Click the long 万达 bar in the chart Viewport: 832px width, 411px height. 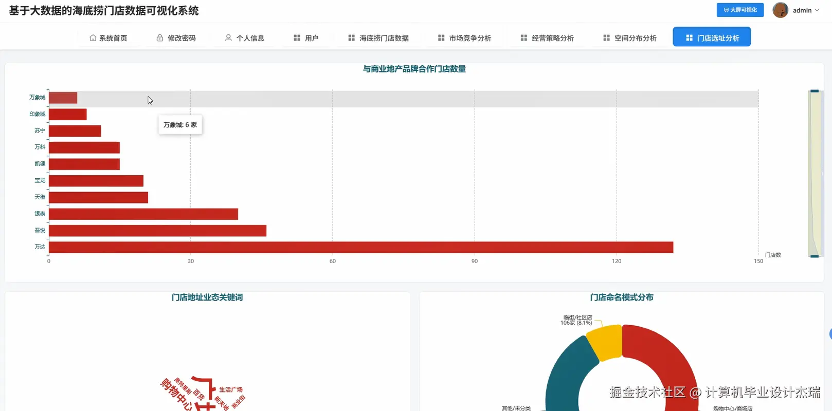(361, 247)
